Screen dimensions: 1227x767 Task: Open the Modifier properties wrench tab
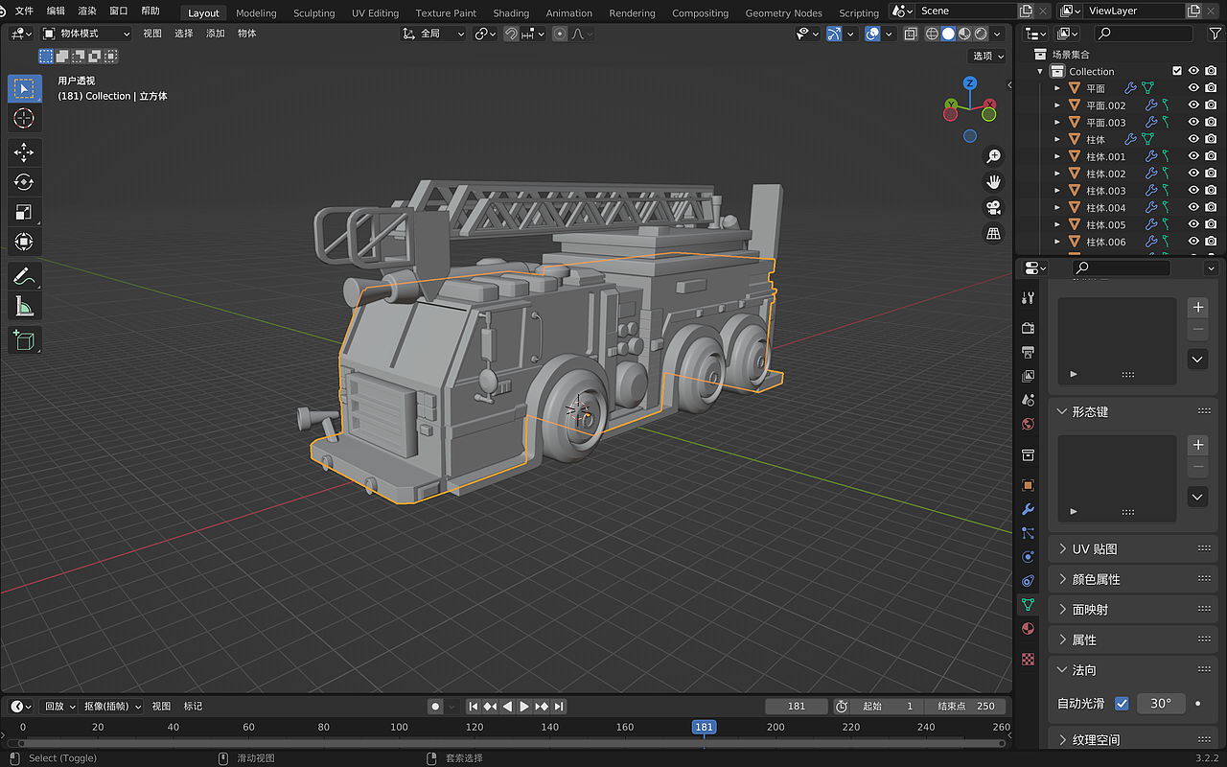(1029, 509)
